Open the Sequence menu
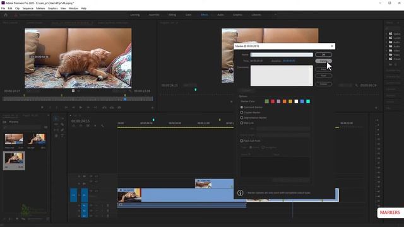Screen dimensions: 404x227 coord(28,8)
